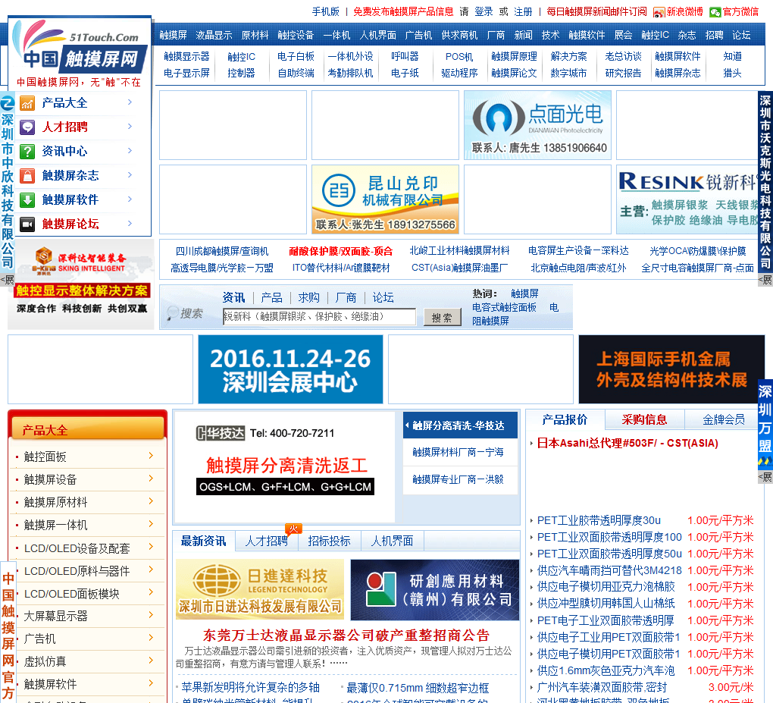Screen dimensions: 773x703
Task: Click the 产品大全 chart icon in sidebar
Action: coord(27,103)
